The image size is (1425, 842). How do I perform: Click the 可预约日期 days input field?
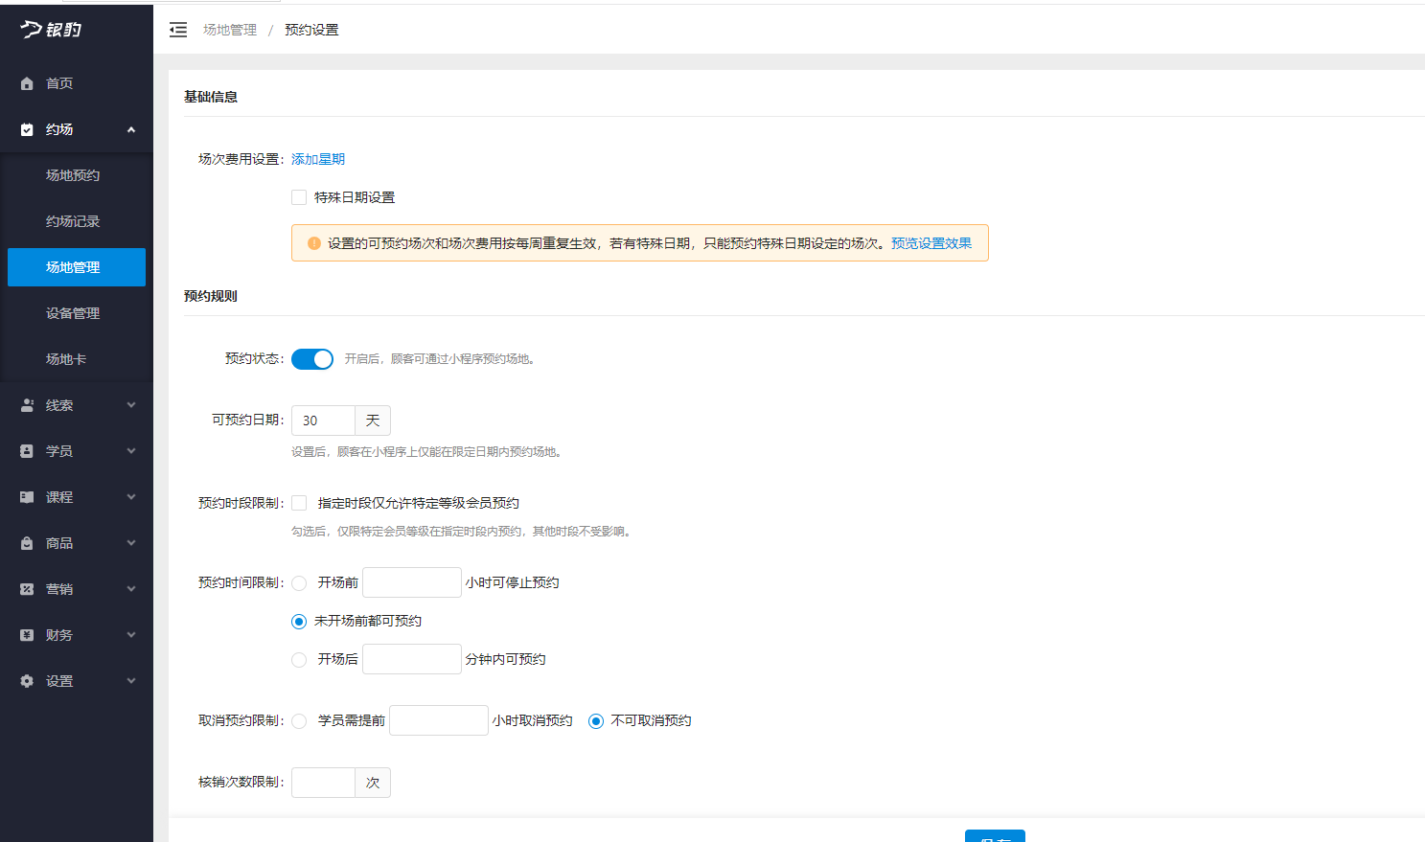point(323,420)
